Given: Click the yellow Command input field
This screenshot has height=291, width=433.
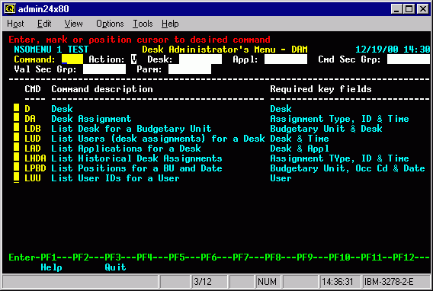Looking at the screenshot, I should click(72, 59).
